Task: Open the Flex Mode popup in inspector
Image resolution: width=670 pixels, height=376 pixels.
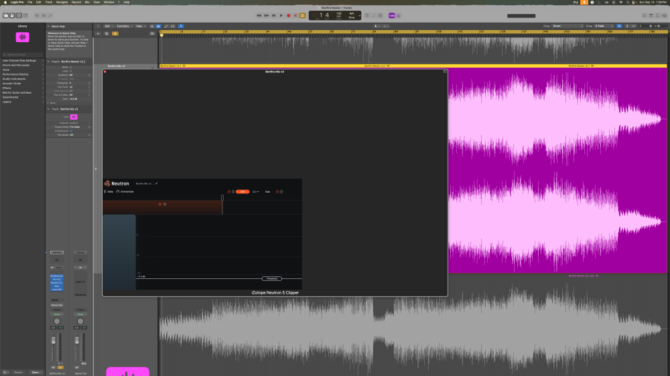Action: [80, 135]
